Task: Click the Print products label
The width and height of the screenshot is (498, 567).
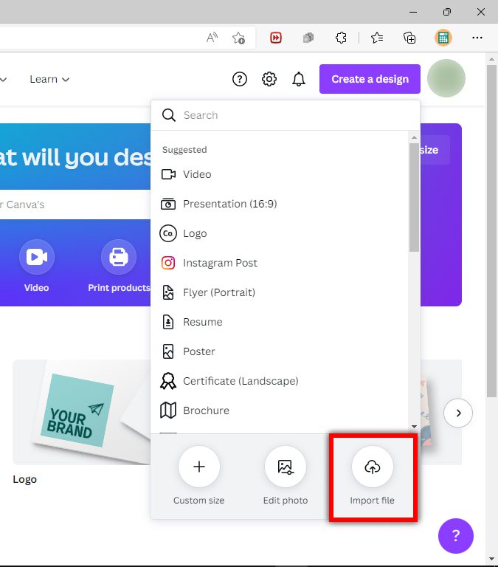Action: click(x=119, y=288)
